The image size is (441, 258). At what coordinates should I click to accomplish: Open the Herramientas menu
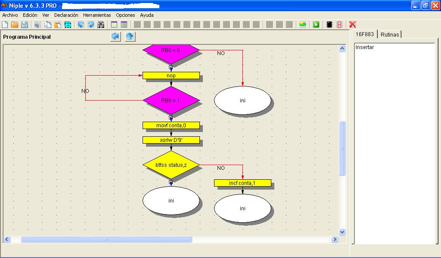97,15
